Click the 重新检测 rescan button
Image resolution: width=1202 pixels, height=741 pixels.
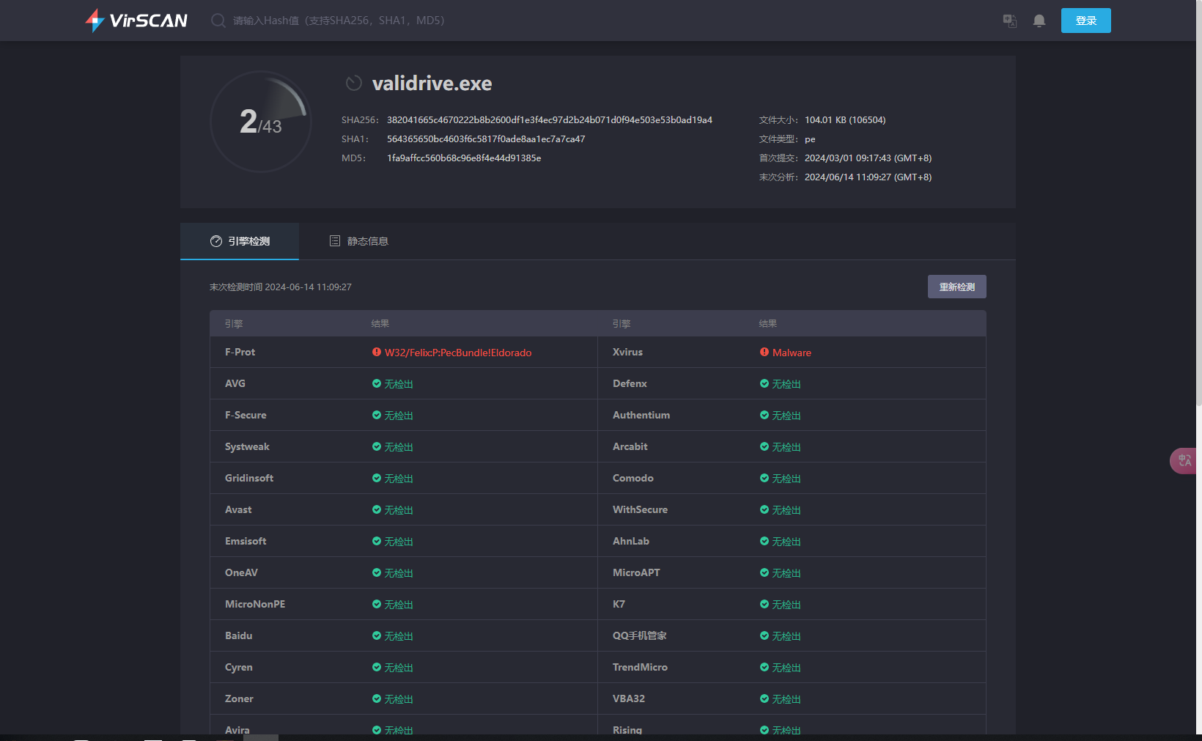pos(956,287)
